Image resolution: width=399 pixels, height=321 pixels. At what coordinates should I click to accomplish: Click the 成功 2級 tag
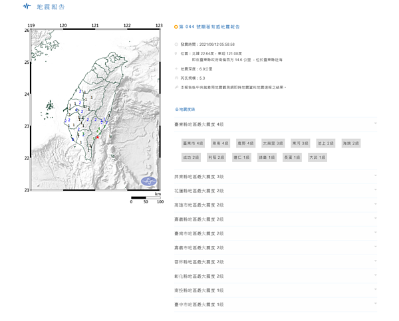[x=191, y=158]
